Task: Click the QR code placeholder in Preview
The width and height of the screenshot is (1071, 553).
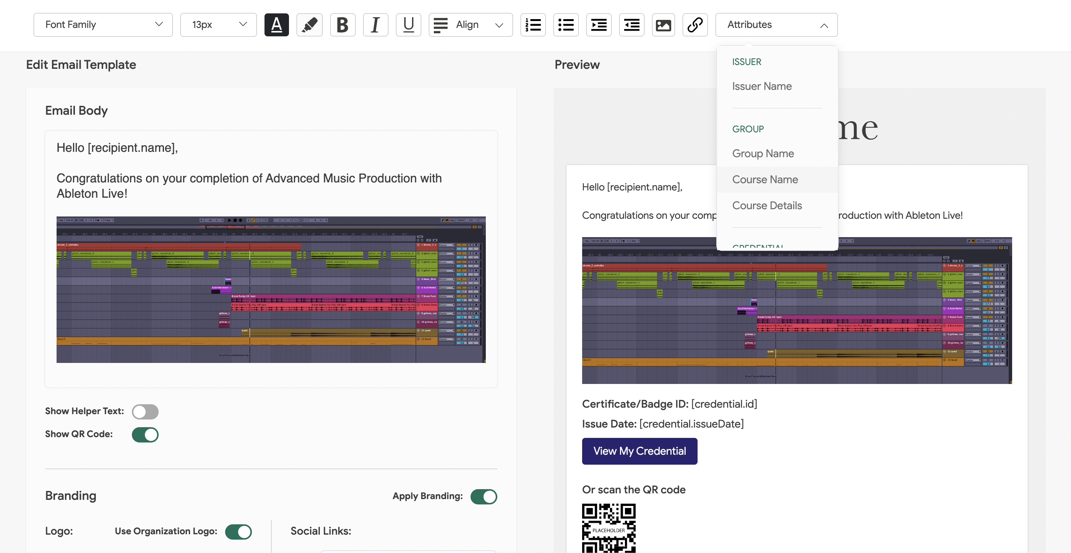Action: 609,528
